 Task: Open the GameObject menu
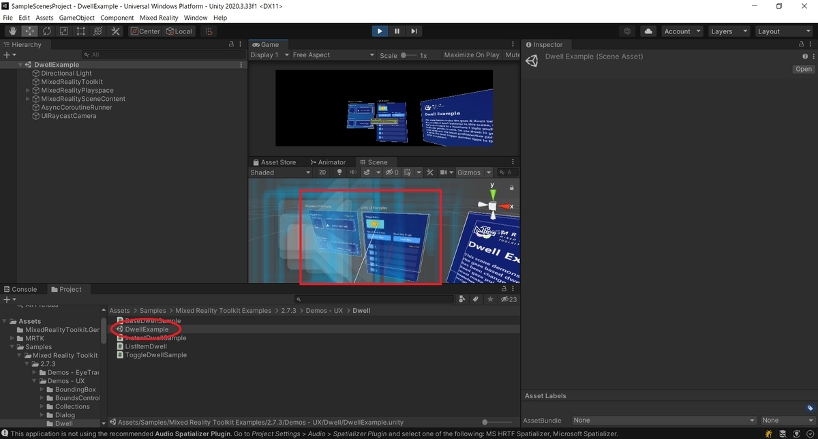(76, 17)
